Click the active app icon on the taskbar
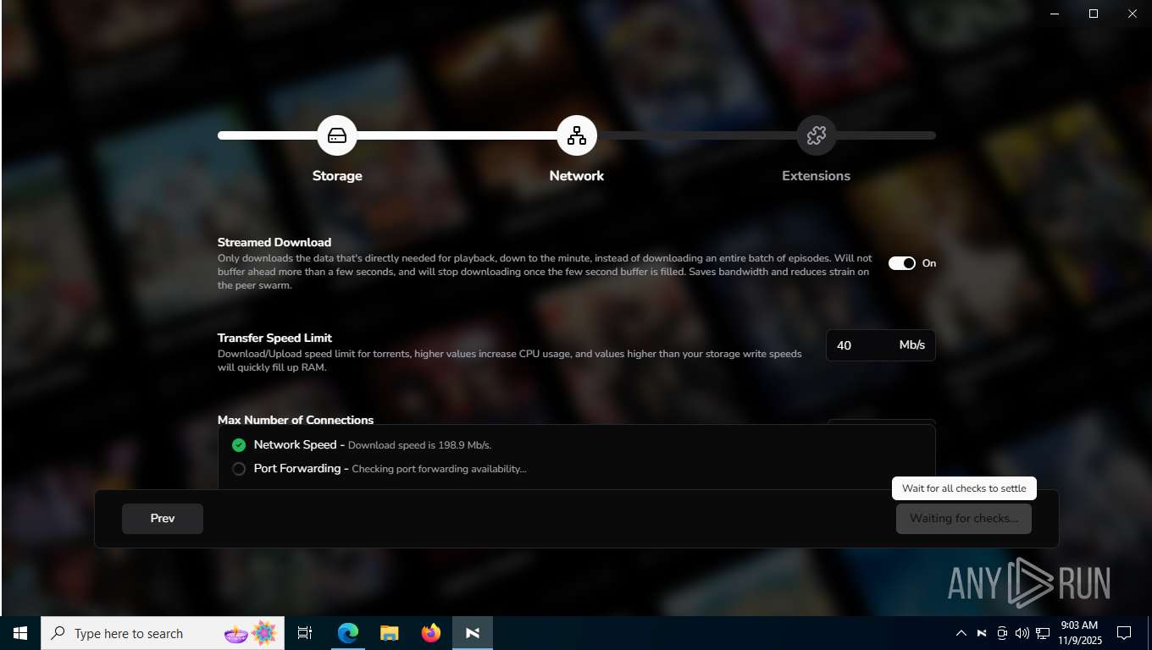The width and height of the screenshot is (1152, 650). click(x=473, y=633)
